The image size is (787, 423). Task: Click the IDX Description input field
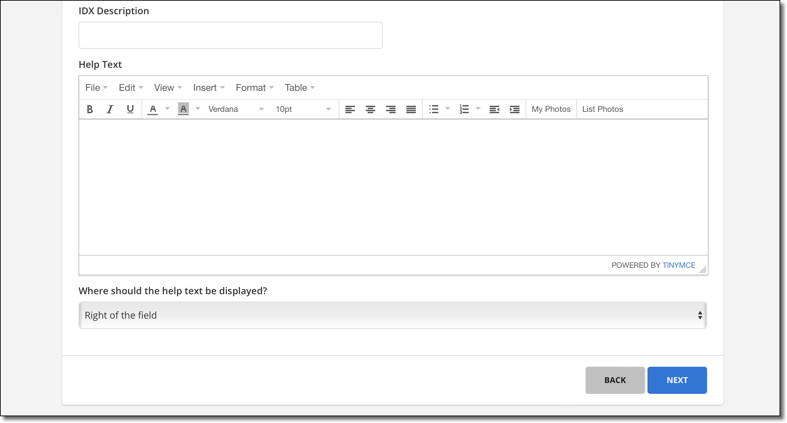(x=231, y=35)
